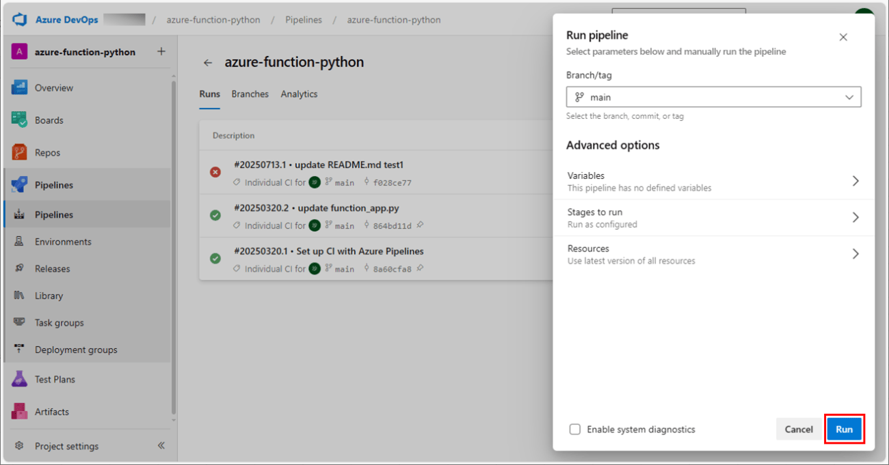Switch to the Runs tab

pos(209,94)
